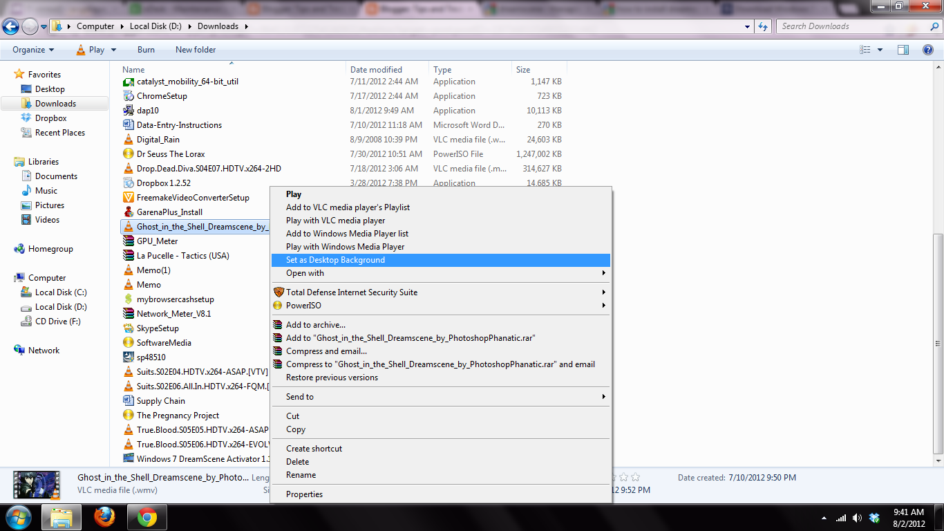Open the change view dropdown arrow
Viewport: 944px width, 531px height.
(x=880, y=50)
